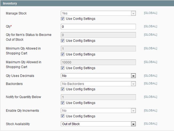Toggle Use Config Settings for Notify Quantity Below
The image size is (174, 131).
pyautogui.click(x=63, y=103)
